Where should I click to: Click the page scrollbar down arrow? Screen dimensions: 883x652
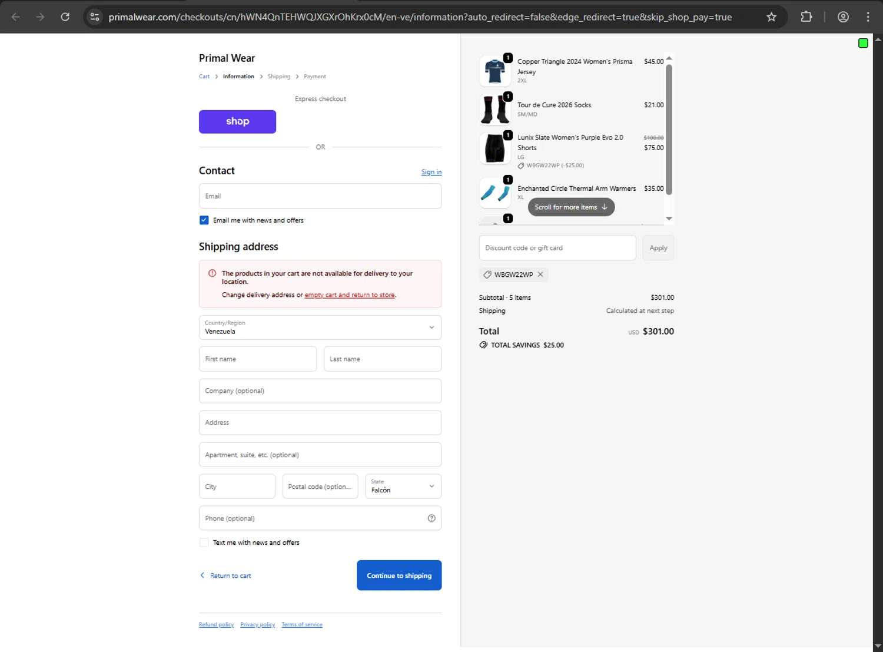coord(878,647)
